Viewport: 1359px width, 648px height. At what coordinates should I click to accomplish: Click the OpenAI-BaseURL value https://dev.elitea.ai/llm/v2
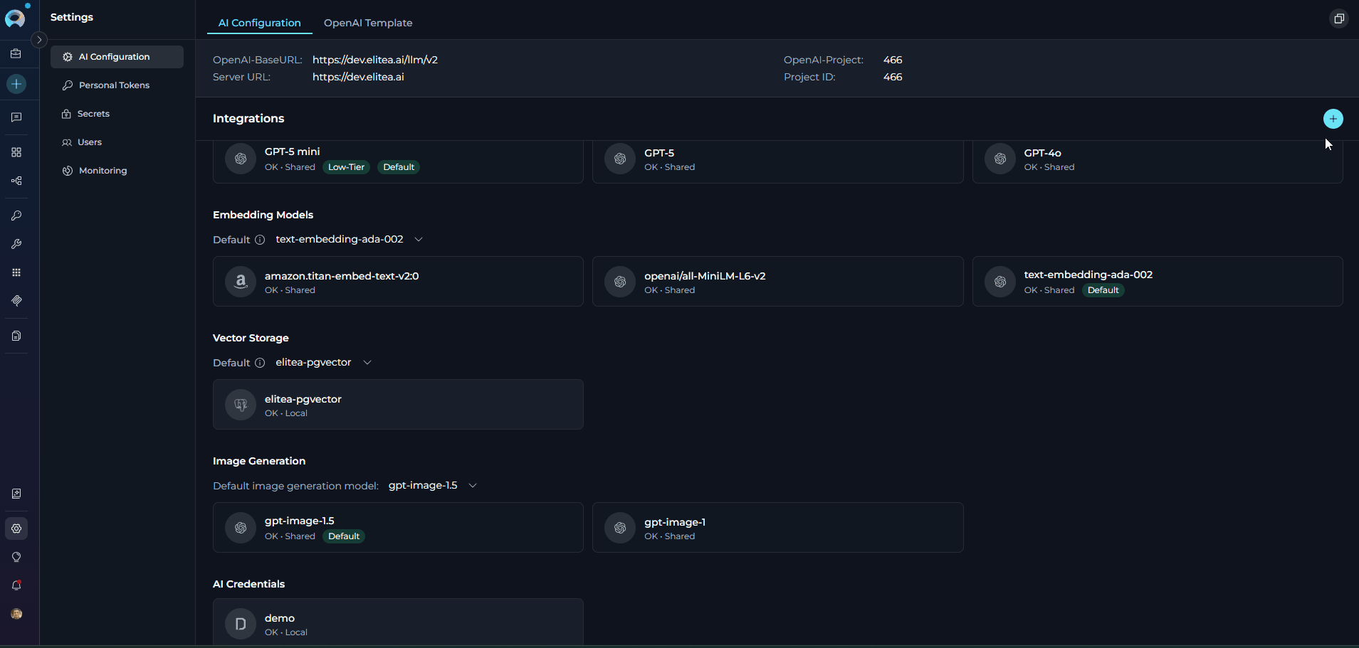[x=375, y=60]
